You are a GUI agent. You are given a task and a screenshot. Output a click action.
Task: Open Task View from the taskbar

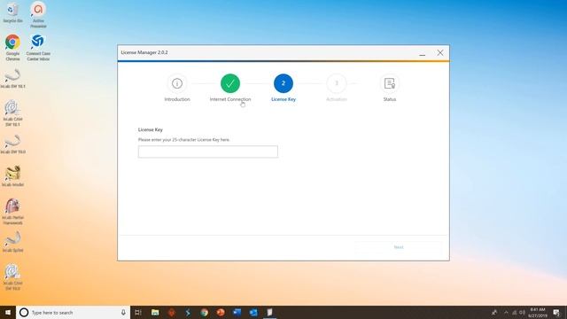coord(138,313)
